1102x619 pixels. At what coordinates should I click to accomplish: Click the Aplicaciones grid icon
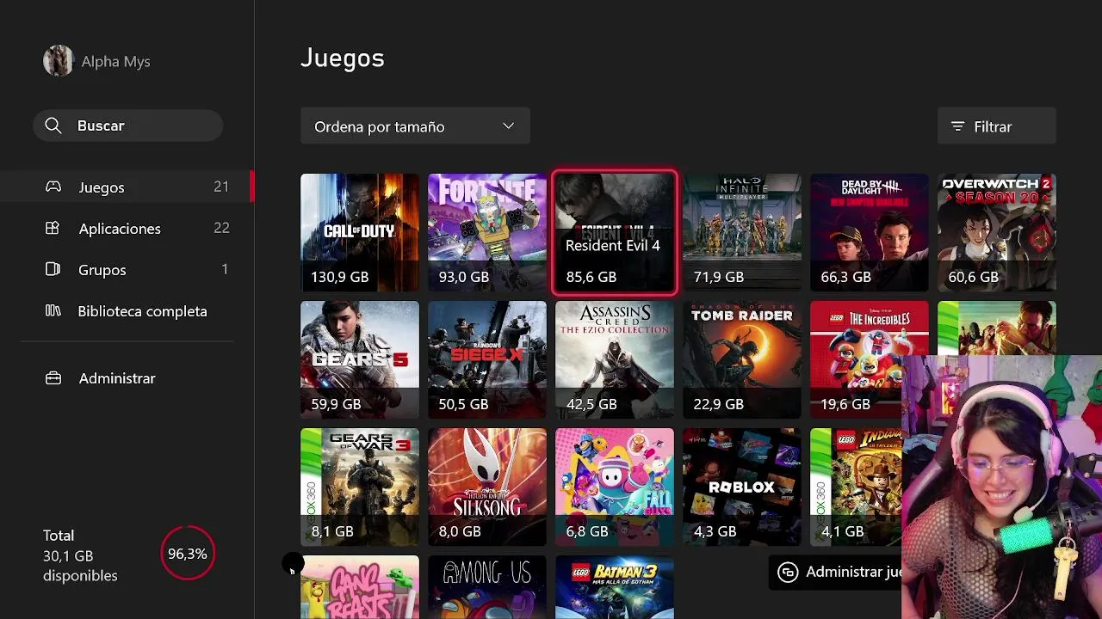(x=53, y=228)
